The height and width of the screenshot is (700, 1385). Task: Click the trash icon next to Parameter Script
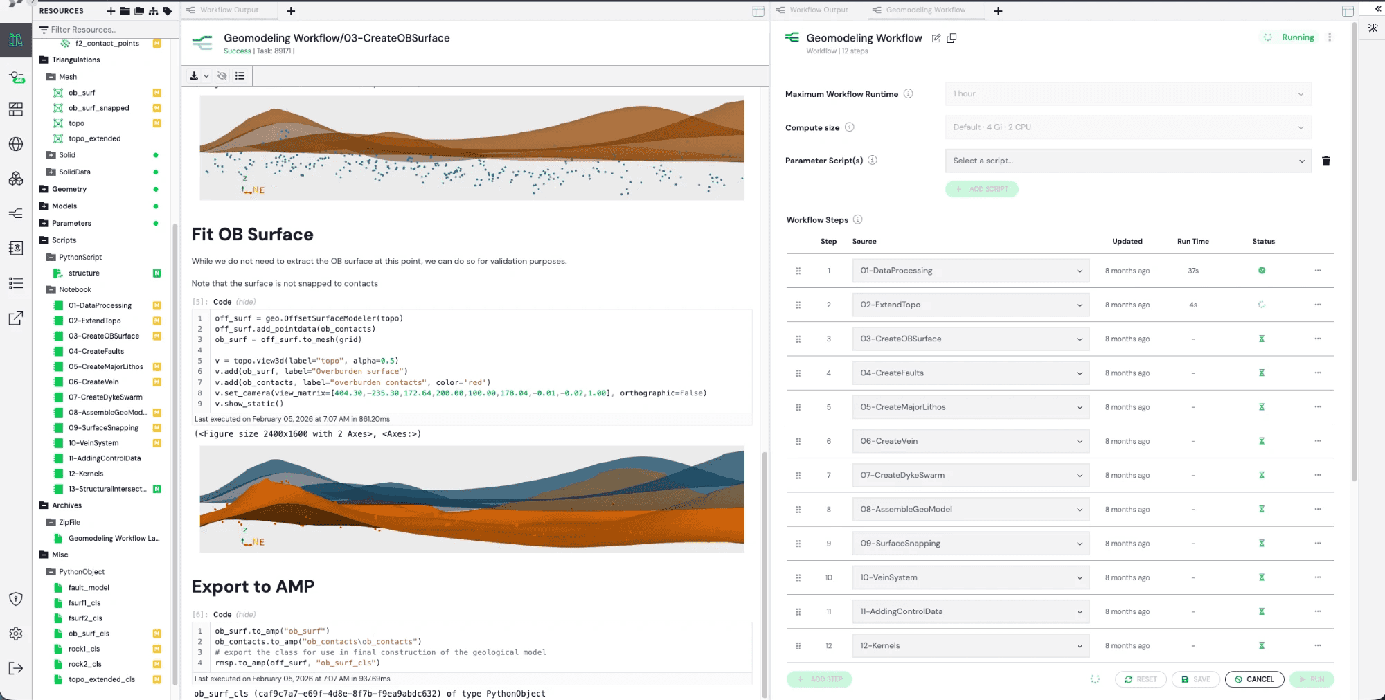[x=1326, y=161]
